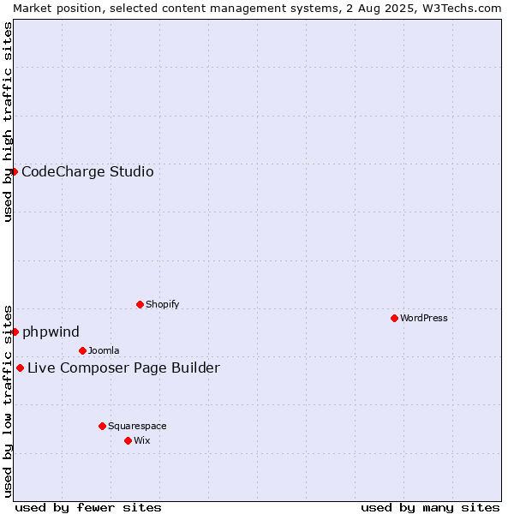The width and height of the screenshot is (514, 514).
Task: Click the phpwind data point marker
Action: click(x=15, y=332)
